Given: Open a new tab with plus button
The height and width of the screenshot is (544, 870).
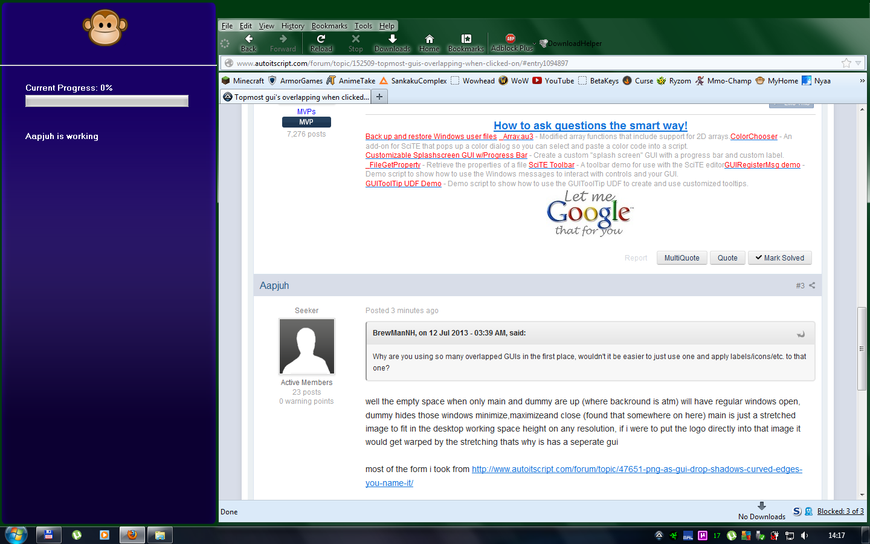Looking at the screenshot, I should pyautogui.click(x=379, y=97).
